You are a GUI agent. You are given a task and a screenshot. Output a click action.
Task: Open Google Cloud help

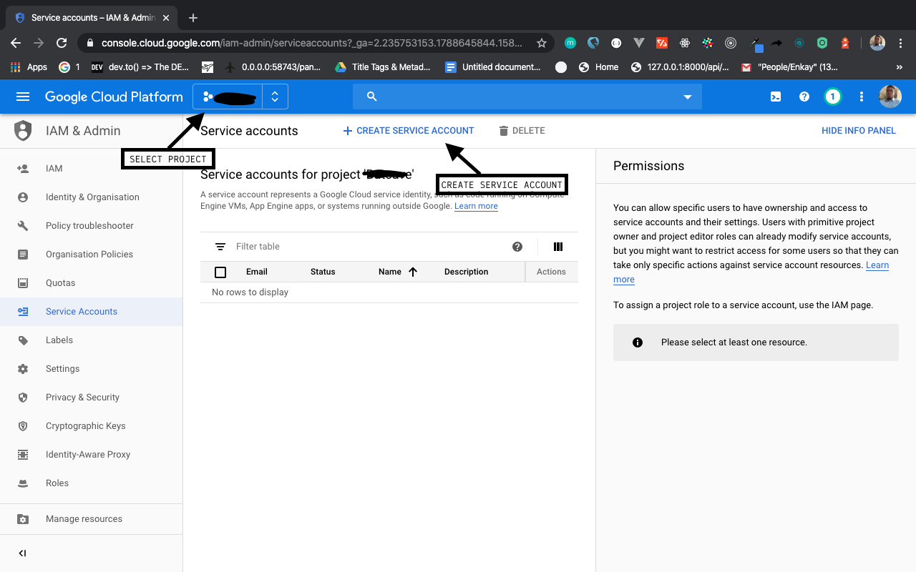tap(804, 96)
